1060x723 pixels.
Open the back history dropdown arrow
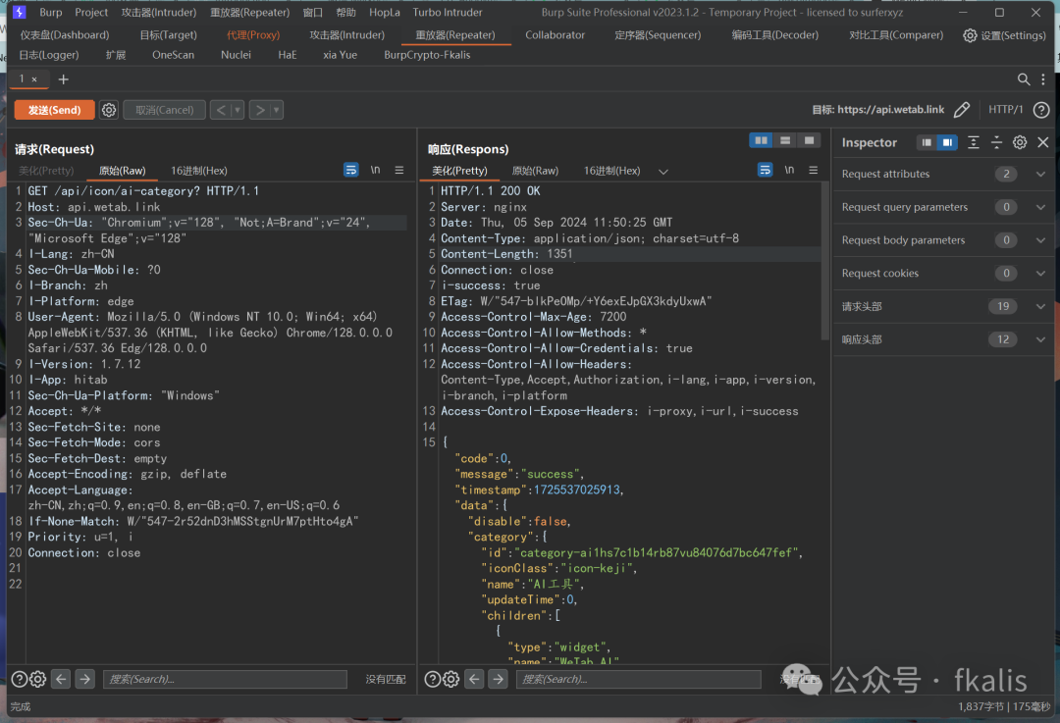238,110
